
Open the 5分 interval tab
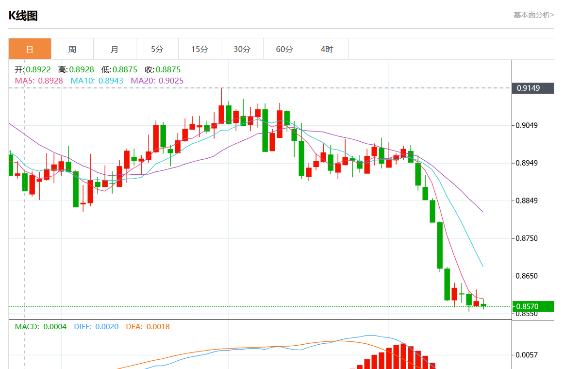(157, 49)
